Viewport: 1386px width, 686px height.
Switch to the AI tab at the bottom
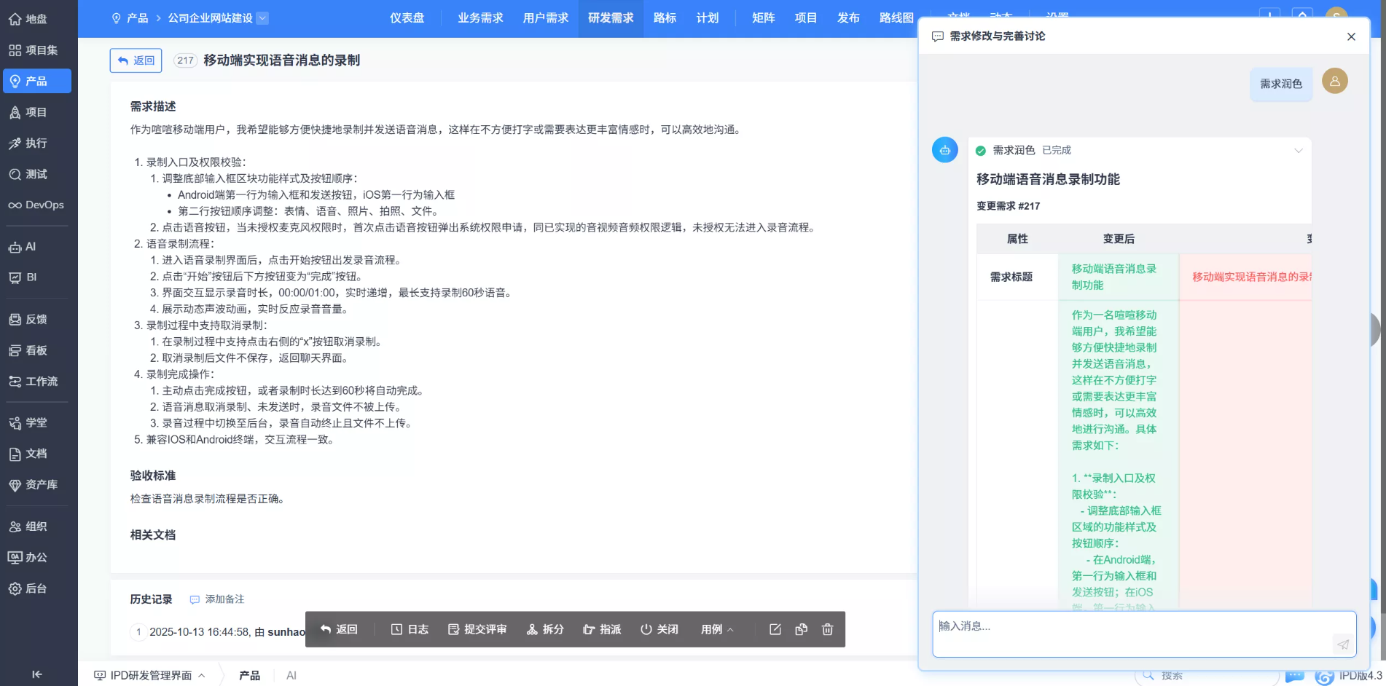(x=291, y=675)
